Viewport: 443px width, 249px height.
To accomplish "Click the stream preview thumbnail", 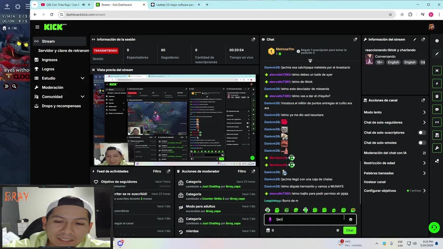I will 174,120.
